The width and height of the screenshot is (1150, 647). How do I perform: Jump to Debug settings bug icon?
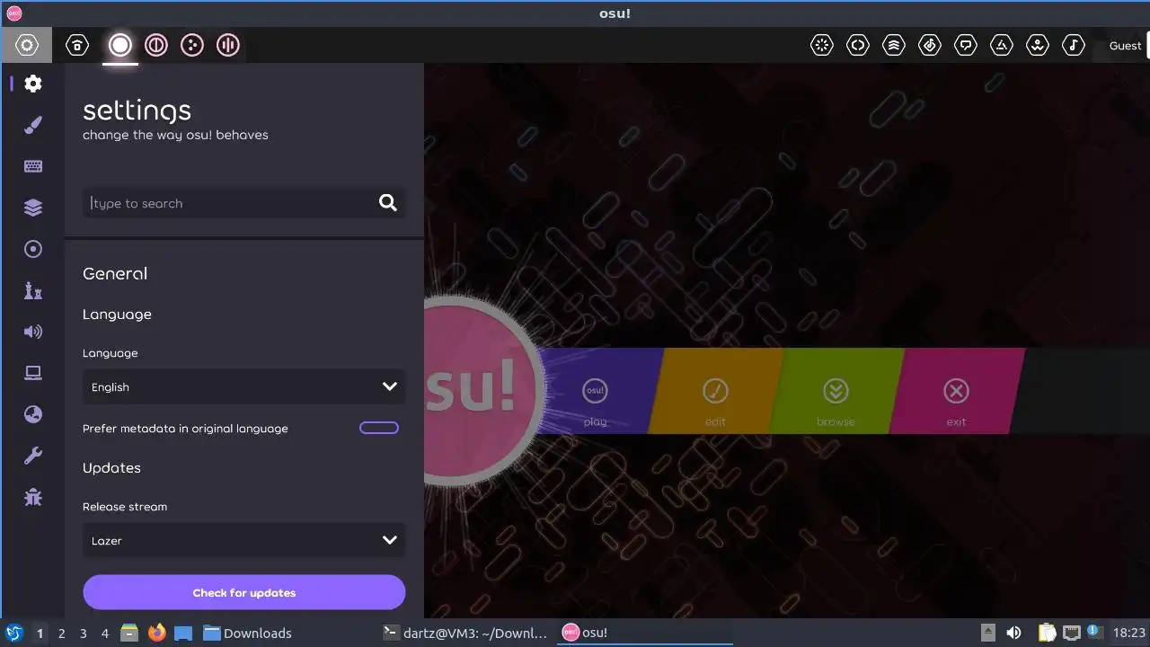tap(33, 497)
